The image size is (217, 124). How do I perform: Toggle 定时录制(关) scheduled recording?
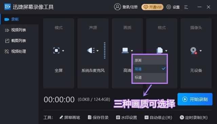coord(194,118)
